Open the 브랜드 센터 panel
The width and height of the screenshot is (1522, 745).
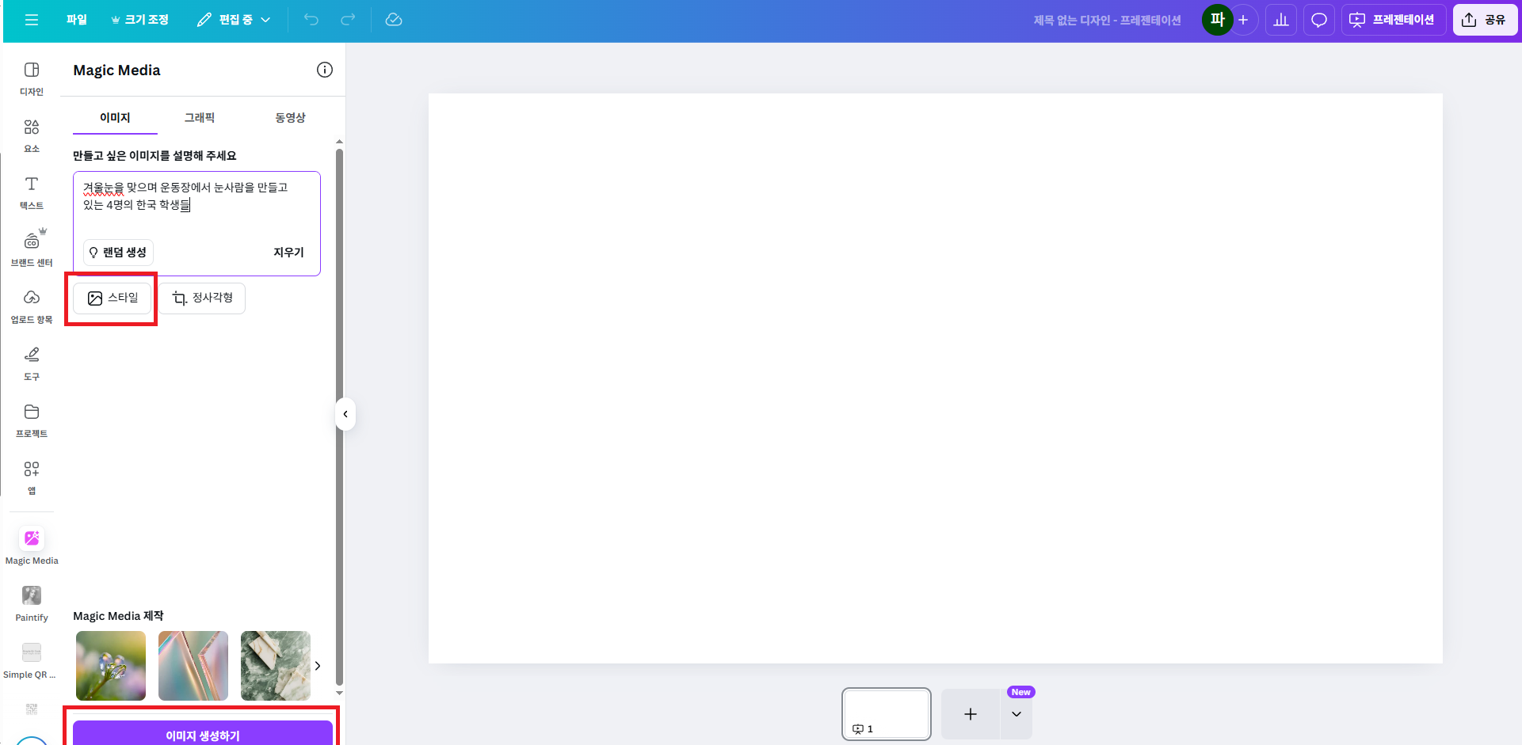(32, 249)
